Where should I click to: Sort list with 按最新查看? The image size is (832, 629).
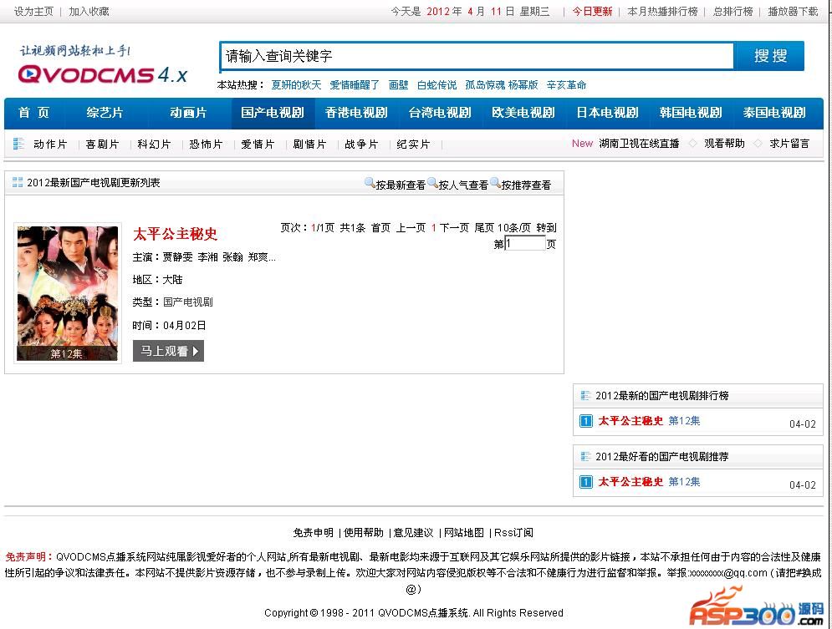point(401,185)
